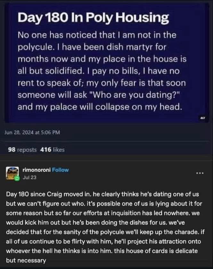The image size is (213, 269).
Task: Click the "my palace will collapse" line
Action: point(100,107)
